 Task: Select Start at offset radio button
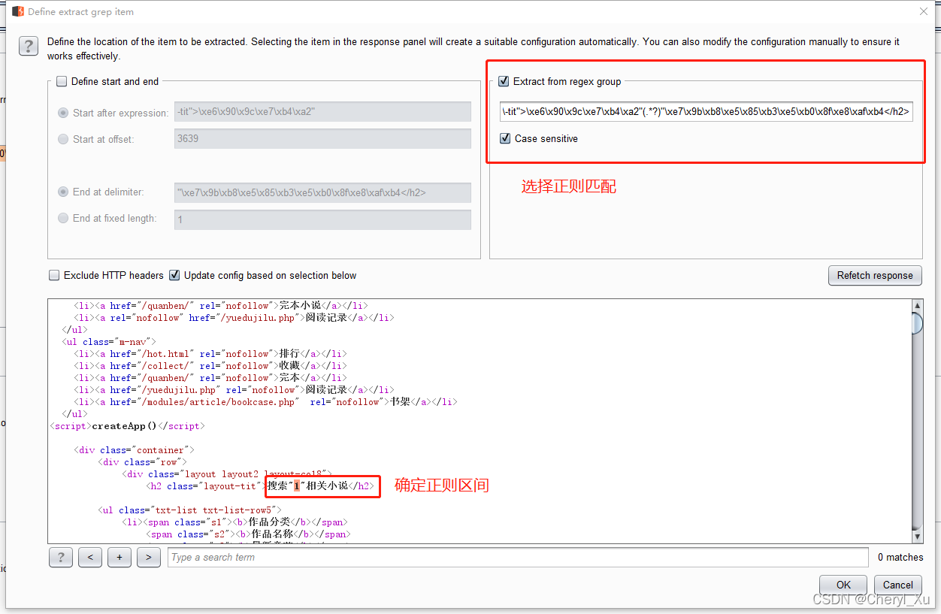pyautogui.click(x=63, y=138)
